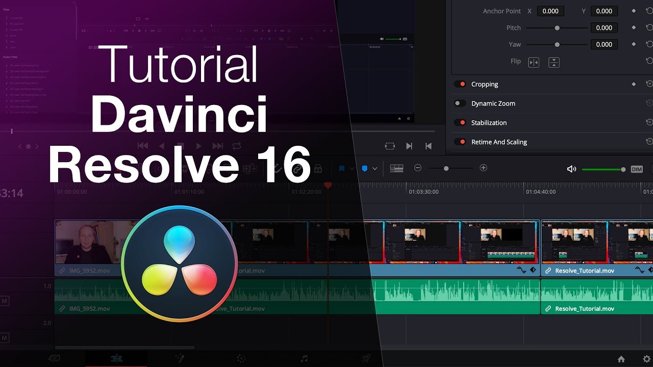This screenshot has height=367, width=653.
Task: Disable the Cropping toggle
Action: (x=460, y=84)
